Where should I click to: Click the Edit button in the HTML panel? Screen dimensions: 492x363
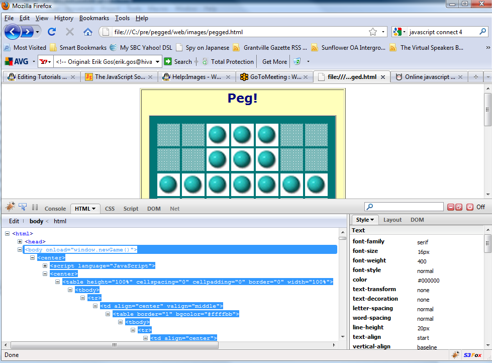click(x=14, y=221)
